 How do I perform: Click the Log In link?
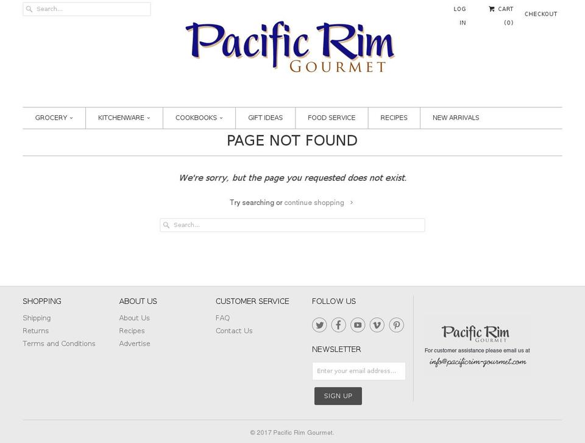click(460, 16)
